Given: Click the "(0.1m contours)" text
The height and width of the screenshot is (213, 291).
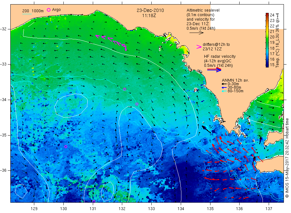Looking at the screenshot, I should 200,15.
